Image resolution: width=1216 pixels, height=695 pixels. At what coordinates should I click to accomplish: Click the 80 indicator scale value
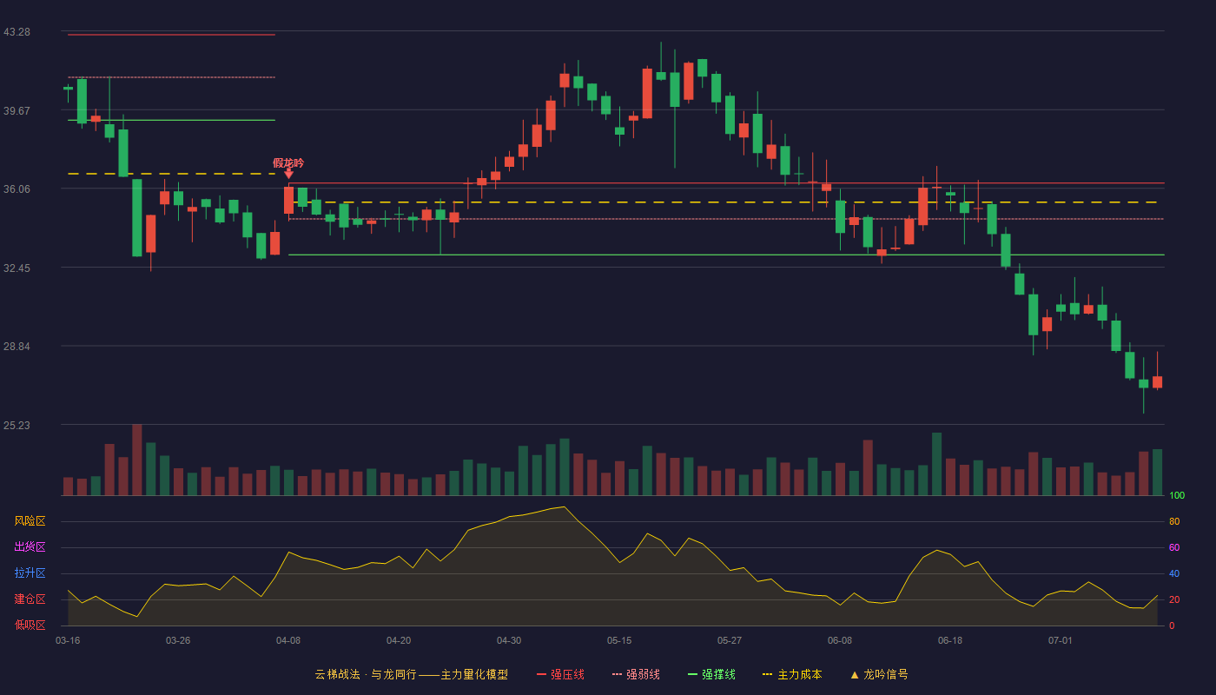pos(1174,521)
